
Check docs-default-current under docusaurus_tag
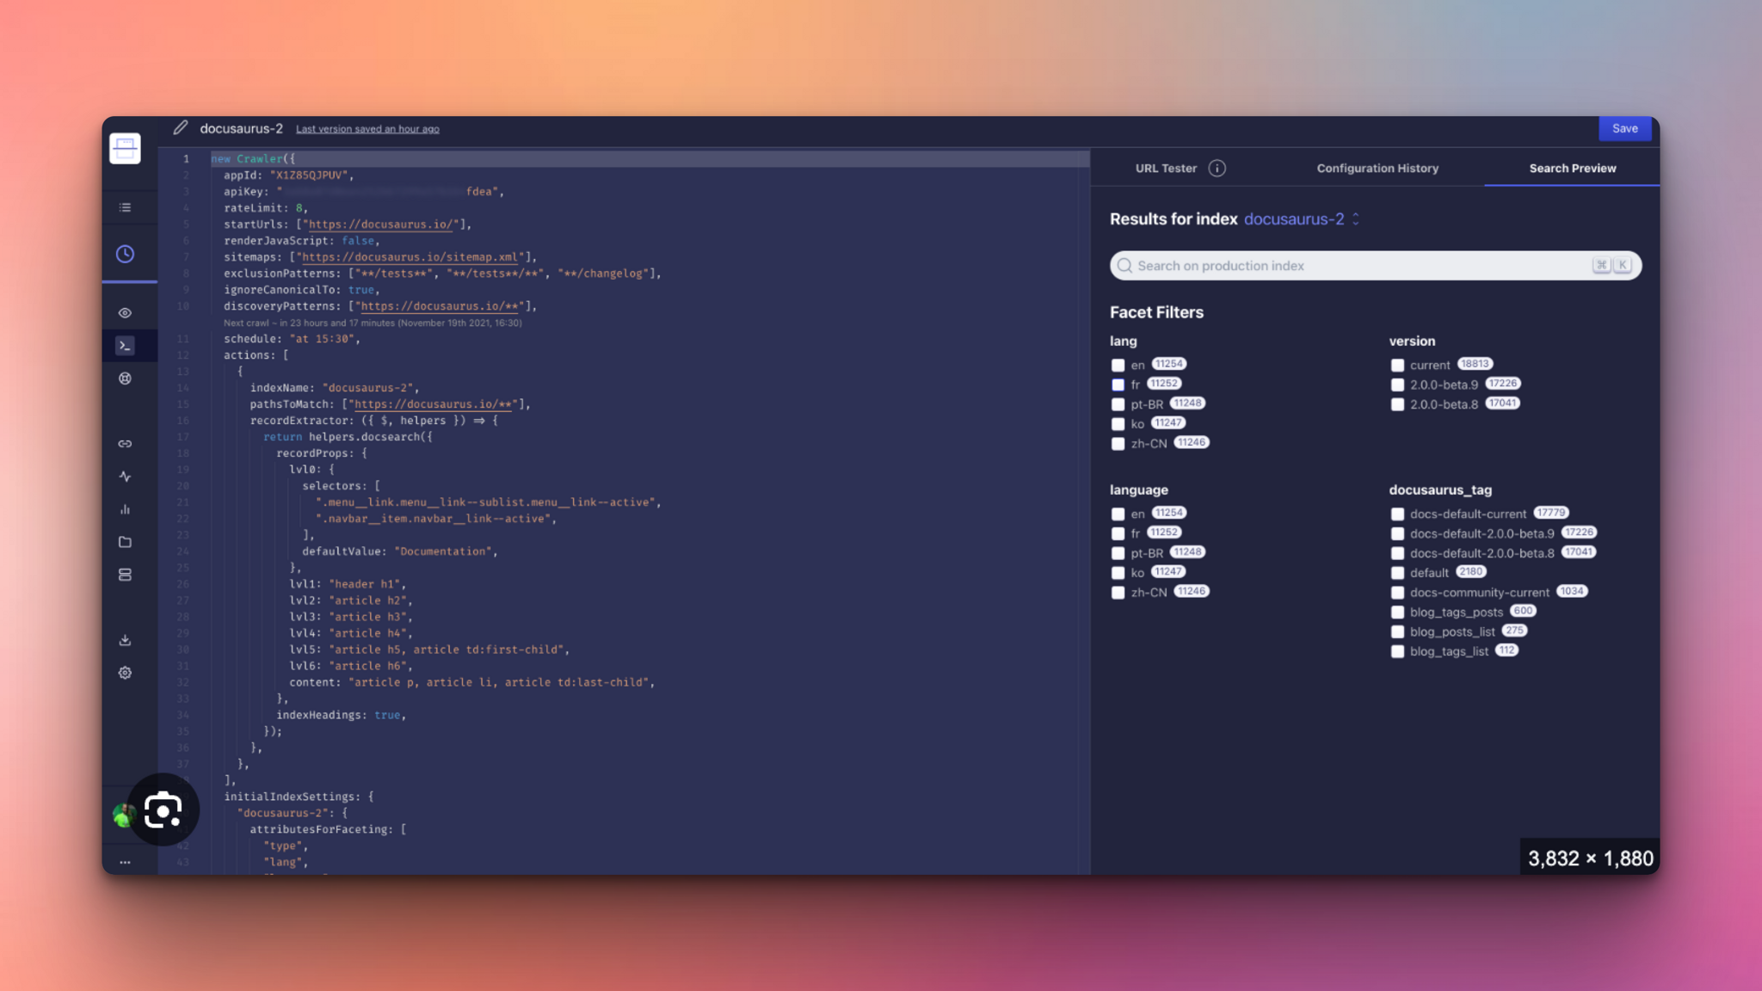click(1397, 514)
